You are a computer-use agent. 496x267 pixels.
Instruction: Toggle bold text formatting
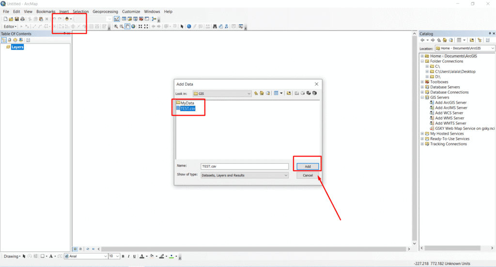123,256
